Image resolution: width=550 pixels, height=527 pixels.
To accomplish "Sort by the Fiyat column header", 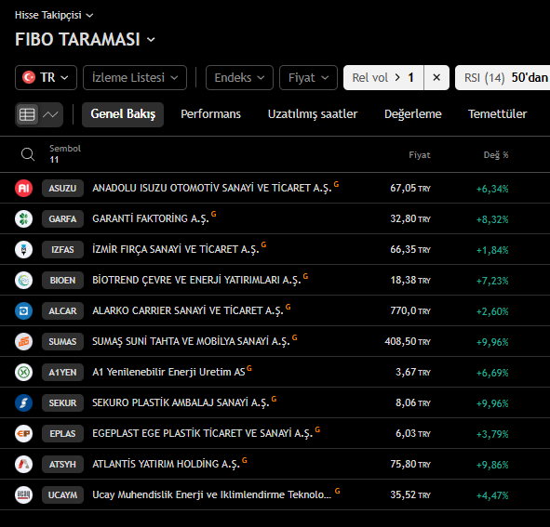I will [420, 155].
